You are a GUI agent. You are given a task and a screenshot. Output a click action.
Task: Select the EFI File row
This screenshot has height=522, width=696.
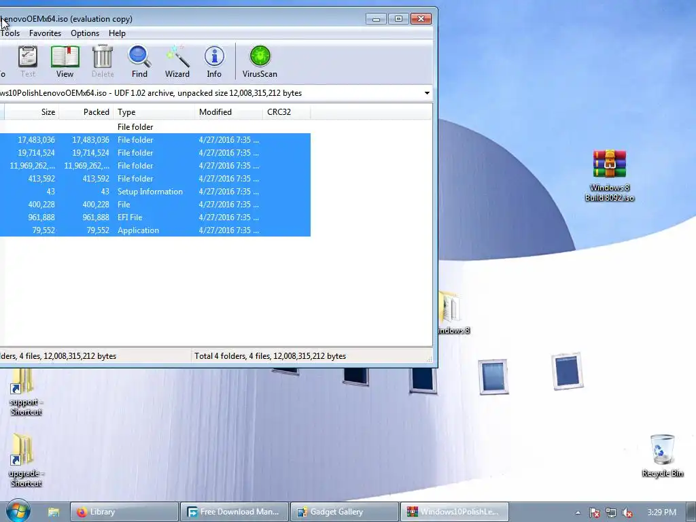[x=155, y=217]
